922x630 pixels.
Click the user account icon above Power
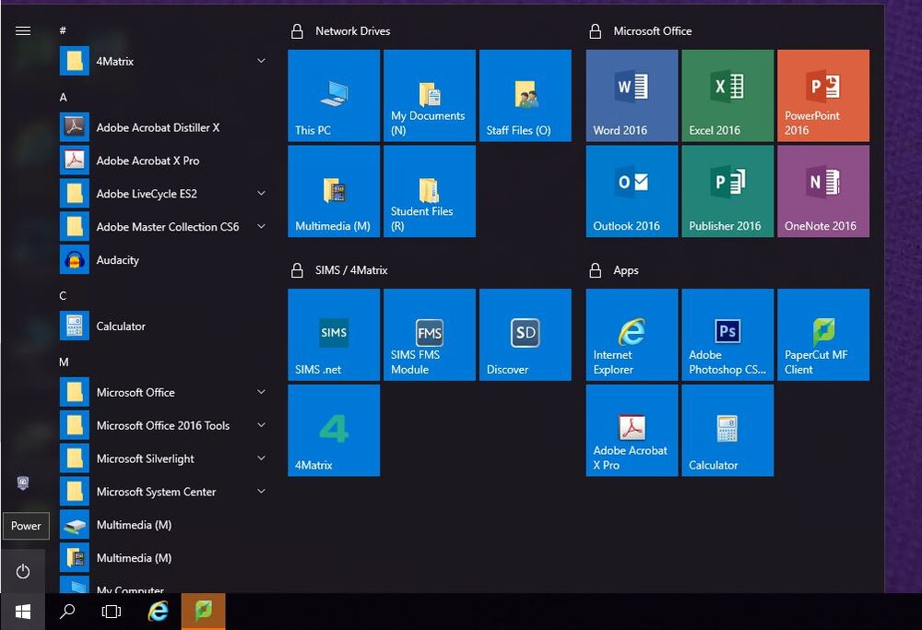pyautogui.click(x=23, y=483)
